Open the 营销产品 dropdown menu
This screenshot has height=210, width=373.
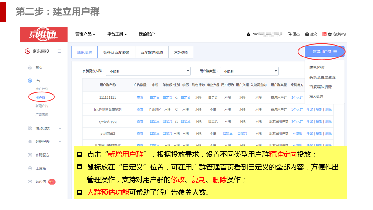pyautogui.click(x=85, y=34)
